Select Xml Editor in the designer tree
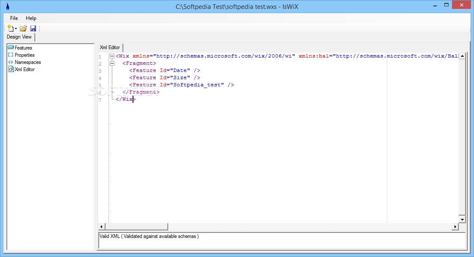Viewport: 474px width, 257px height. click(25, 69)
